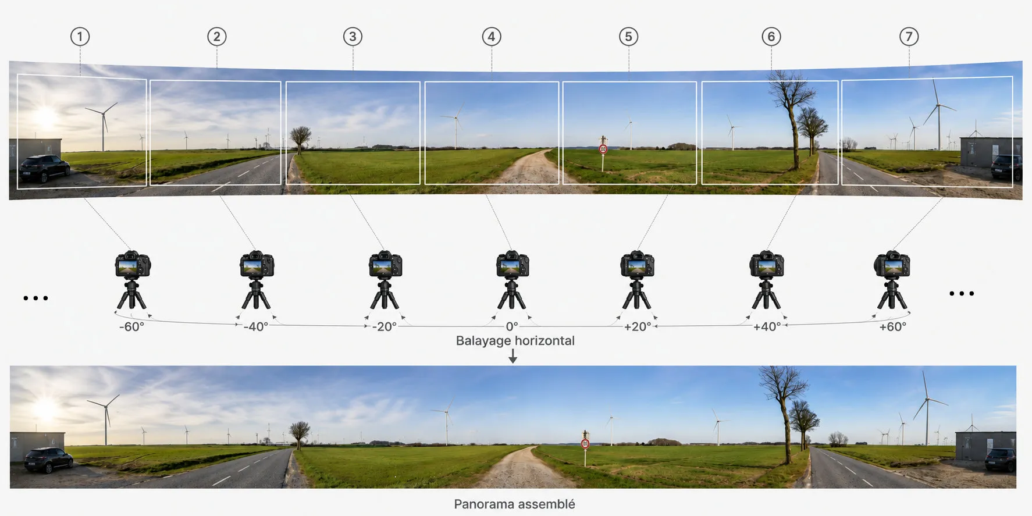Viewport: 1032px width, 516px height.
Task: Open frame 3 with the small lone tree
Action: 353,133
